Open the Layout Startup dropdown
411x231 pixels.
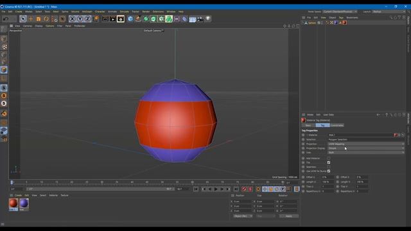click(x=389, y=12)
